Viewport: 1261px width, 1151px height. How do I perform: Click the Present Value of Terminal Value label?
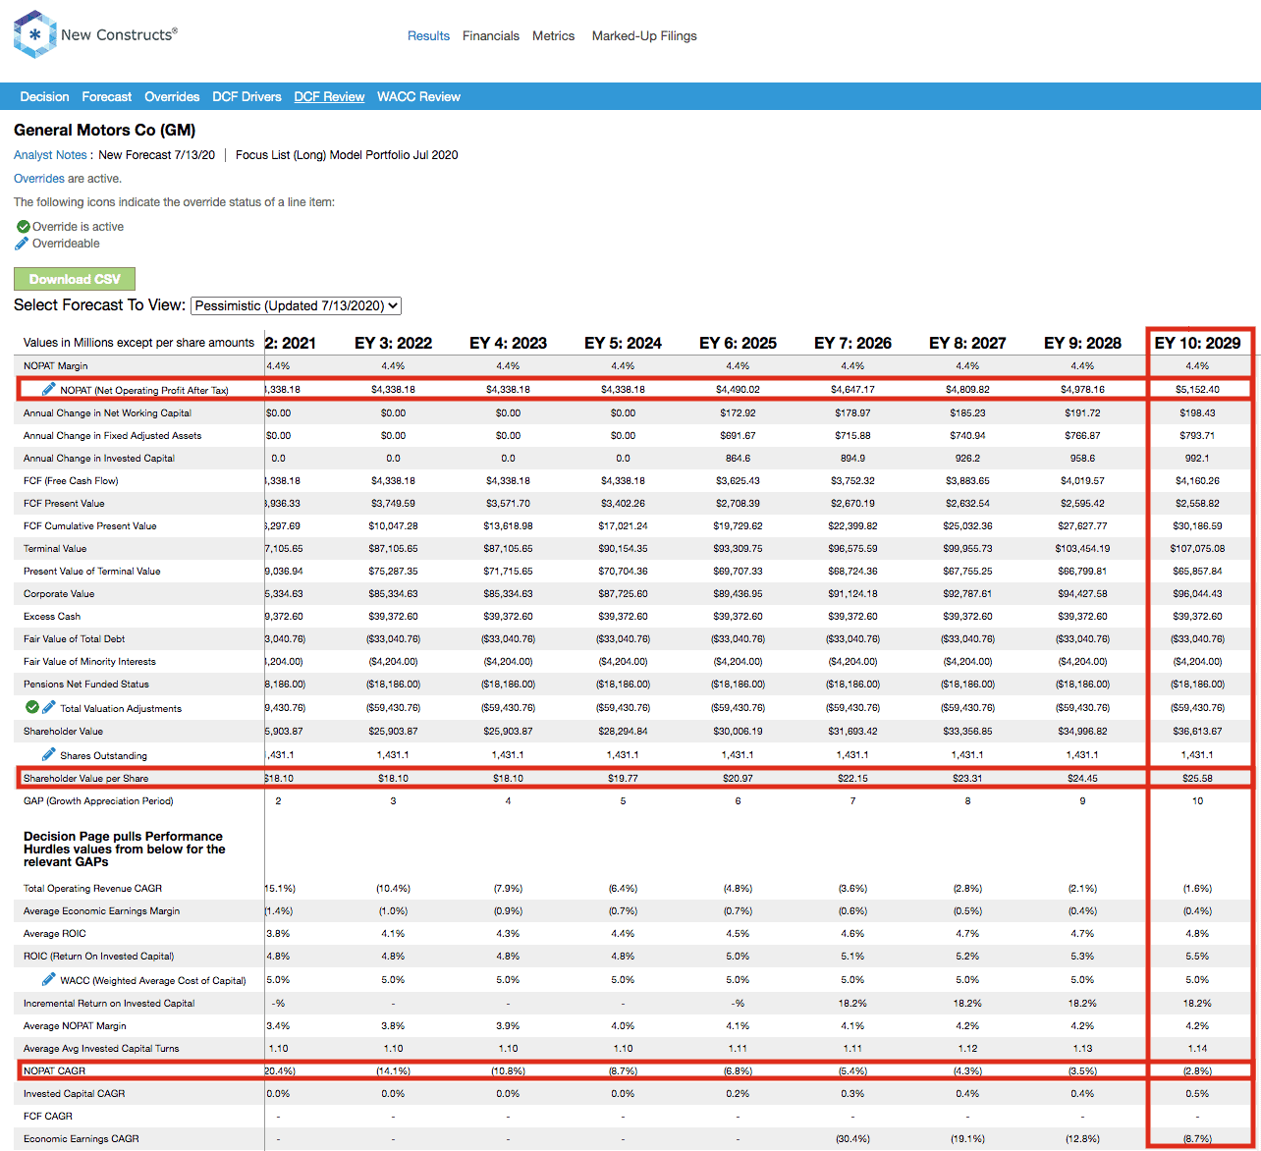[92, 571]
